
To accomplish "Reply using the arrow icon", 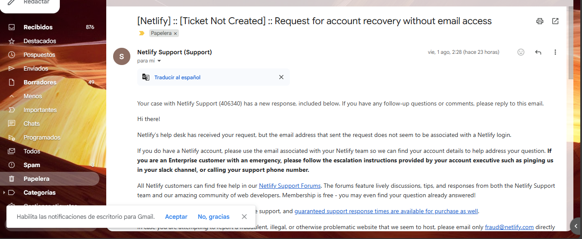I will pos(538,52).
